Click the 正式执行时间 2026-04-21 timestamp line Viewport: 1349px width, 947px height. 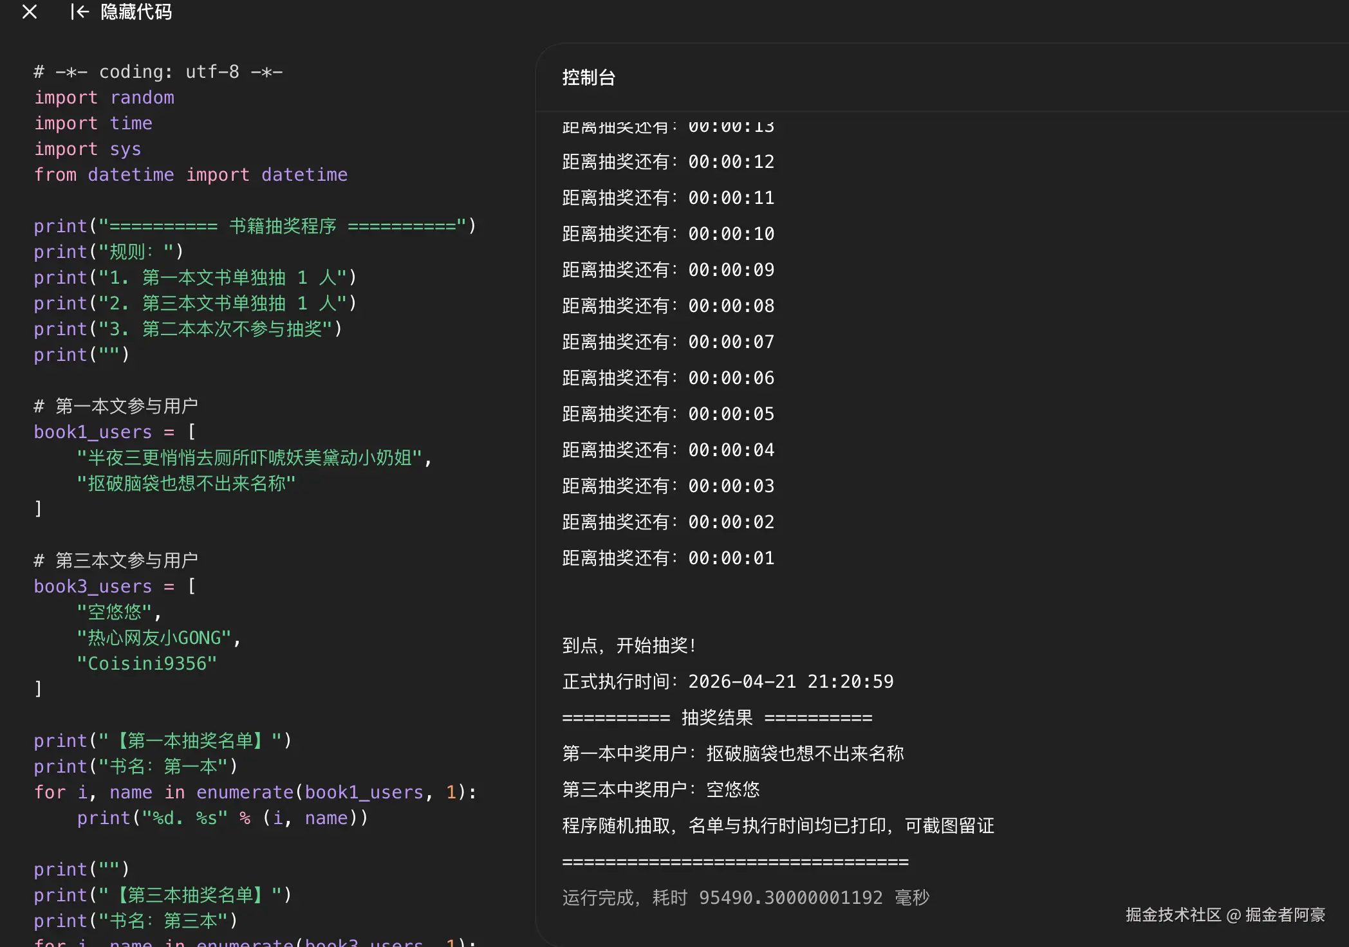click(728, 682)
